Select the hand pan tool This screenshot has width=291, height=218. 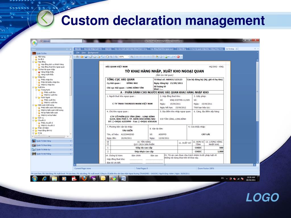point(107,57)
